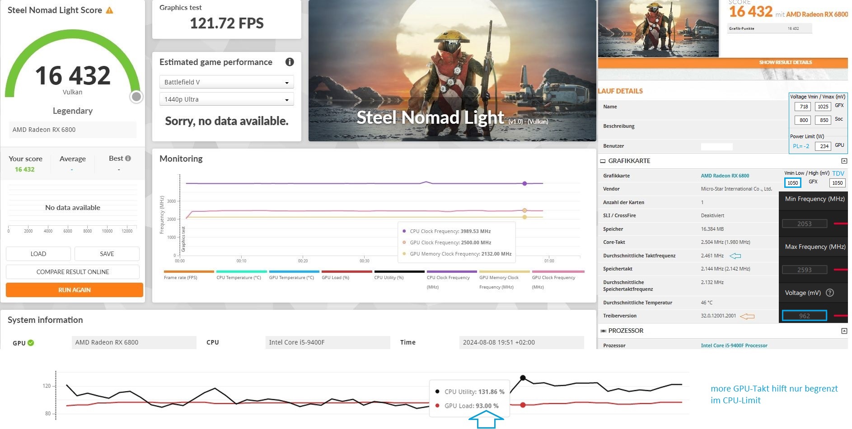The image size is (852, 429).
Task: Click the 121.72 FPS graphics test value
Action: tap(227, 23)
